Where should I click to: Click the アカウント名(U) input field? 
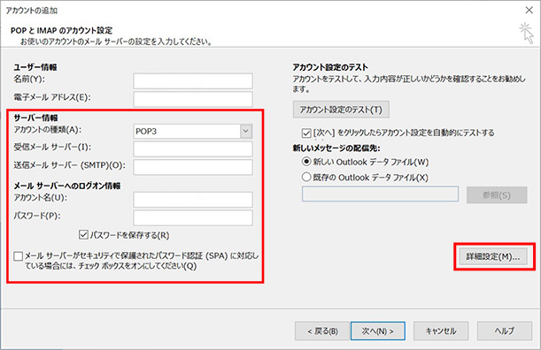193,200
